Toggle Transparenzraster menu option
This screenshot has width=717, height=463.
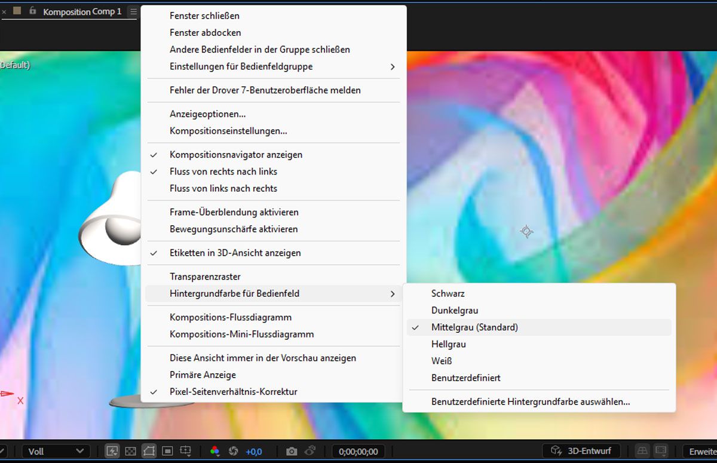[x=273, y=277]
